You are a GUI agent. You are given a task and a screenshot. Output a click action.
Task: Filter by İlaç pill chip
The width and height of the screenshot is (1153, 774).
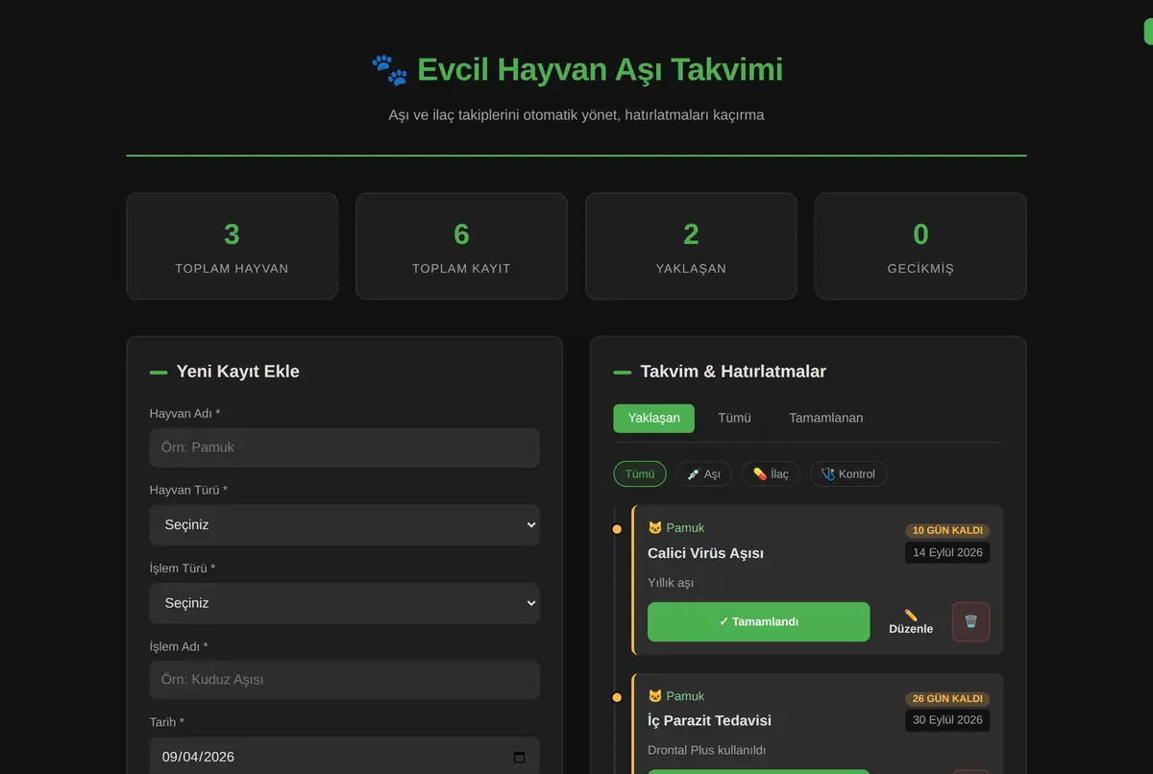tap(771, 473)
